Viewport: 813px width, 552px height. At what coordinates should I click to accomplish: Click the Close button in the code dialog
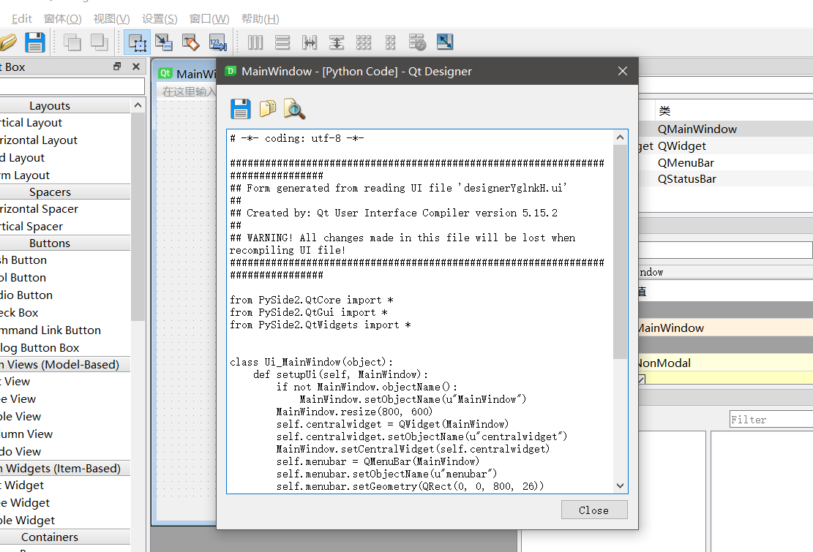(x=594, y=510)
